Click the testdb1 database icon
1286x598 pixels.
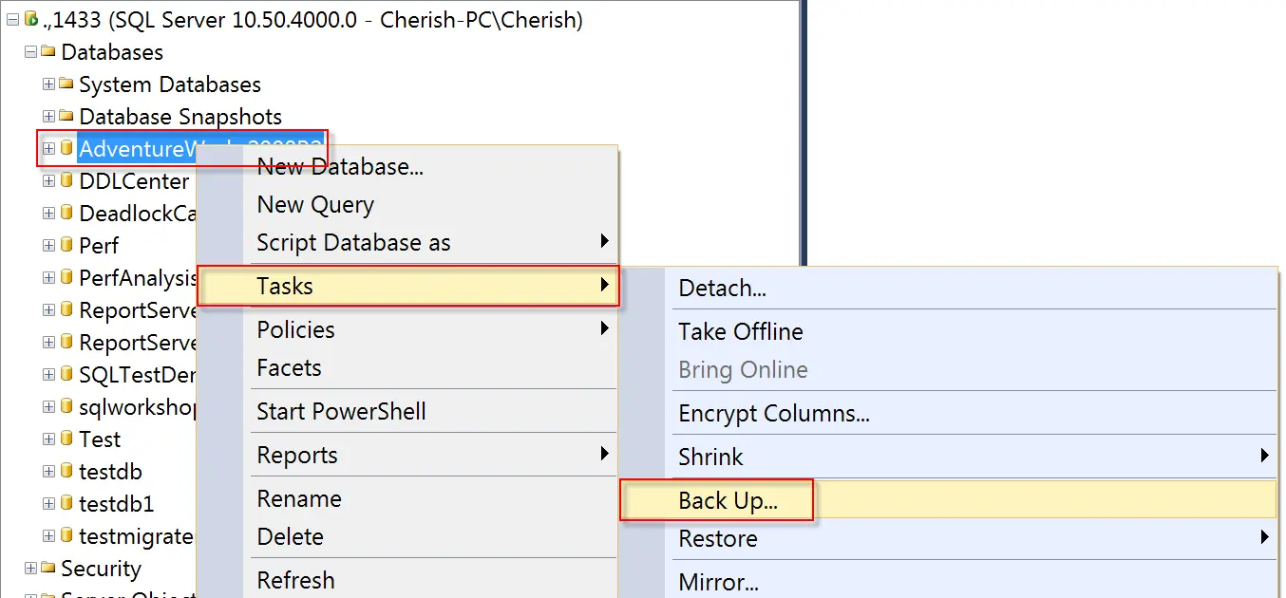tap(66, 503)
